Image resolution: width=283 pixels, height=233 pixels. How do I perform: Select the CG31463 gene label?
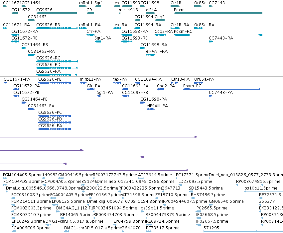(x=37, y=17)
